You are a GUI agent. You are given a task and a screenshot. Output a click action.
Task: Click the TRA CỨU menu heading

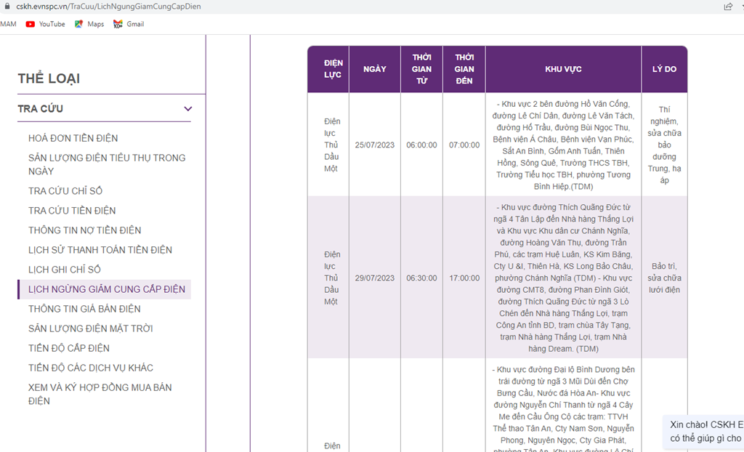(x=41, y=109)
